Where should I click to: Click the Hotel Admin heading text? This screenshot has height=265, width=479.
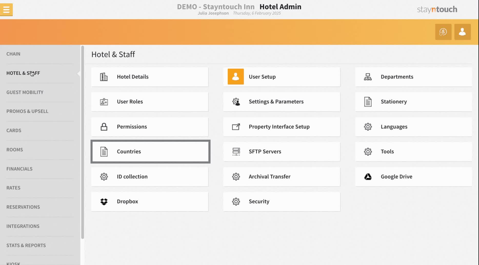280,7
